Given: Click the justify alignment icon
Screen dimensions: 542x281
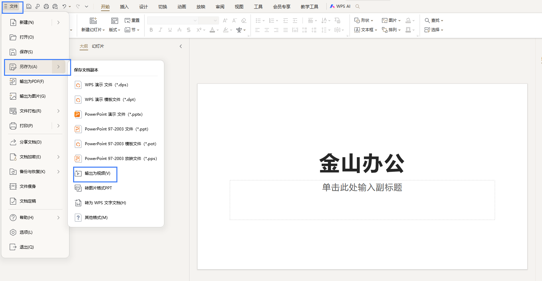Looking at the screenshot, I should pyautogui.click(x=285, y=30).
